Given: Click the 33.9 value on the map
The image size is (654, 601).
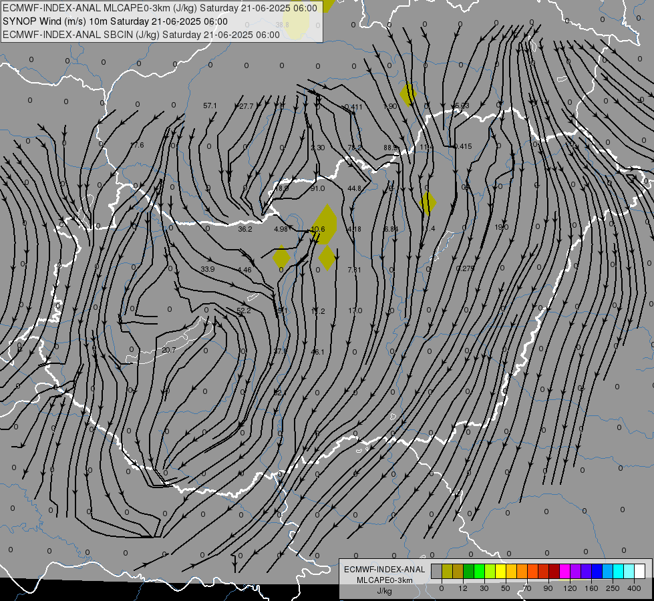Looking at the screenshot, I should coord(207,269).
